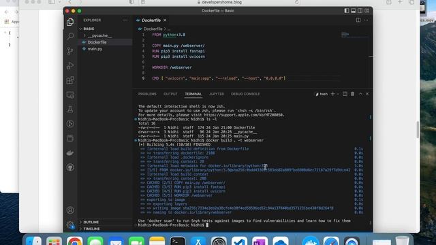Open the Testing flask view
The image size is (436, 245).
click(x=70, y=109)
